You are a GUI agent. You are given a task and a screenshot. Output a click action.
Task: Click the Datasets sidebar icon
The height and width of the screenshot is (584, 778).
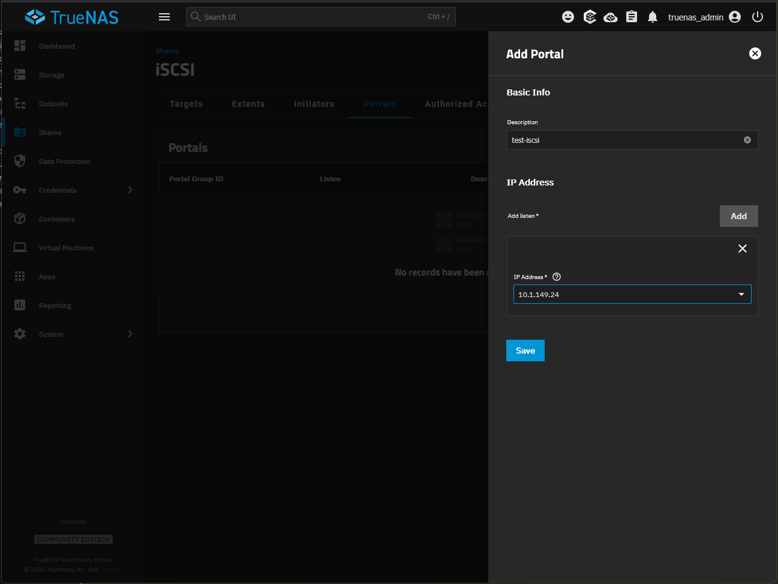click(x=20, y=103)
